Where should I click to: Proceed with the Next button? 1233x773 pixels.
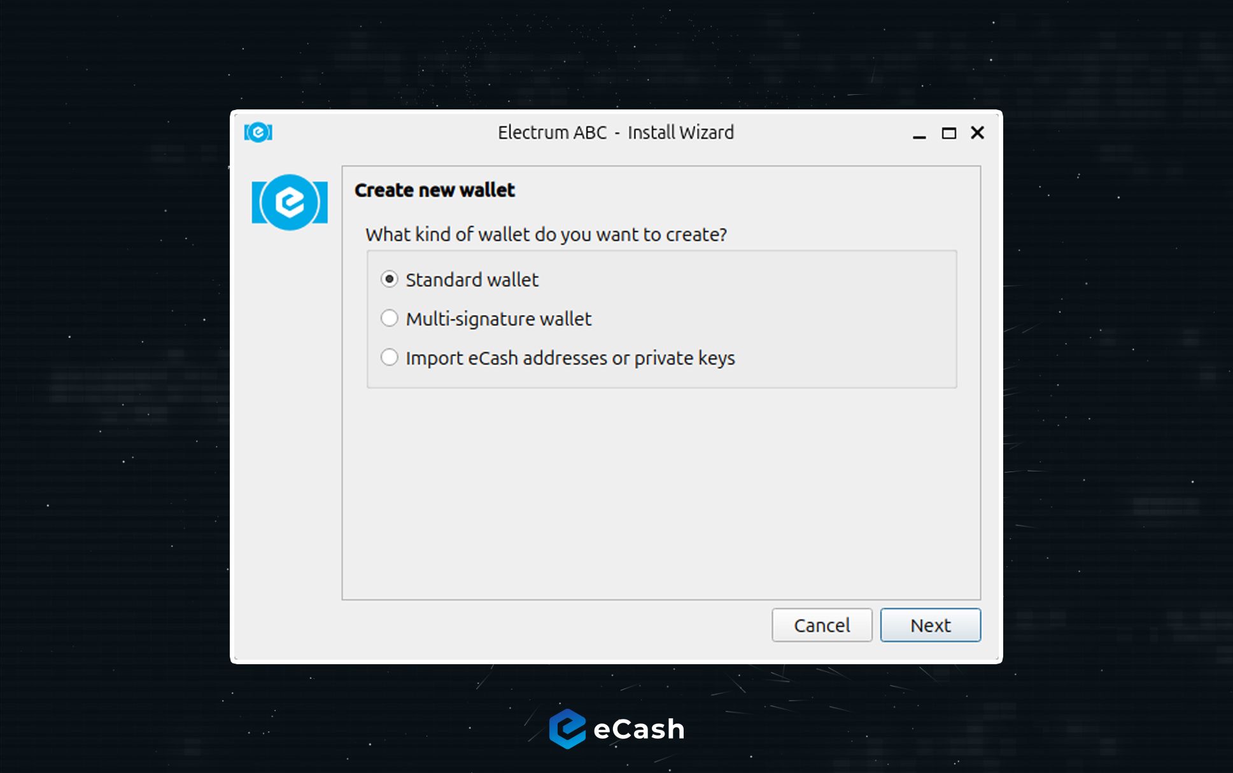930,625
